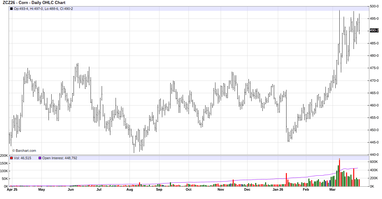This screenshot has width=382, height=199.
Task: Click the black OHLC legend square
Action: click(12, 9)
